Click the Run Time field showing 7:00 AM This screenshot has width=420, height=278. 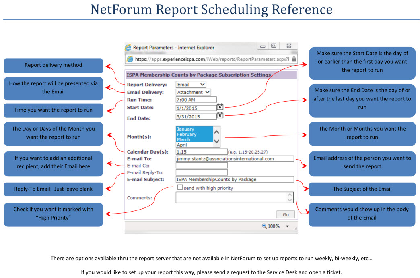coord(196,100)
